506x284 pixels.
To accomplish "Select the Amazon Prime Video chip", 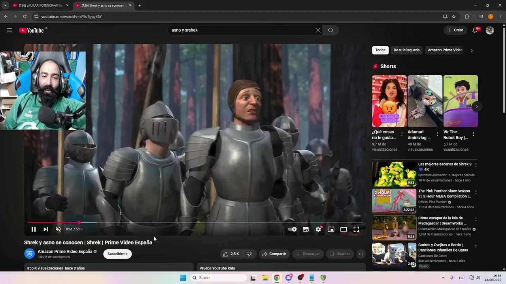I will (445, 50).
